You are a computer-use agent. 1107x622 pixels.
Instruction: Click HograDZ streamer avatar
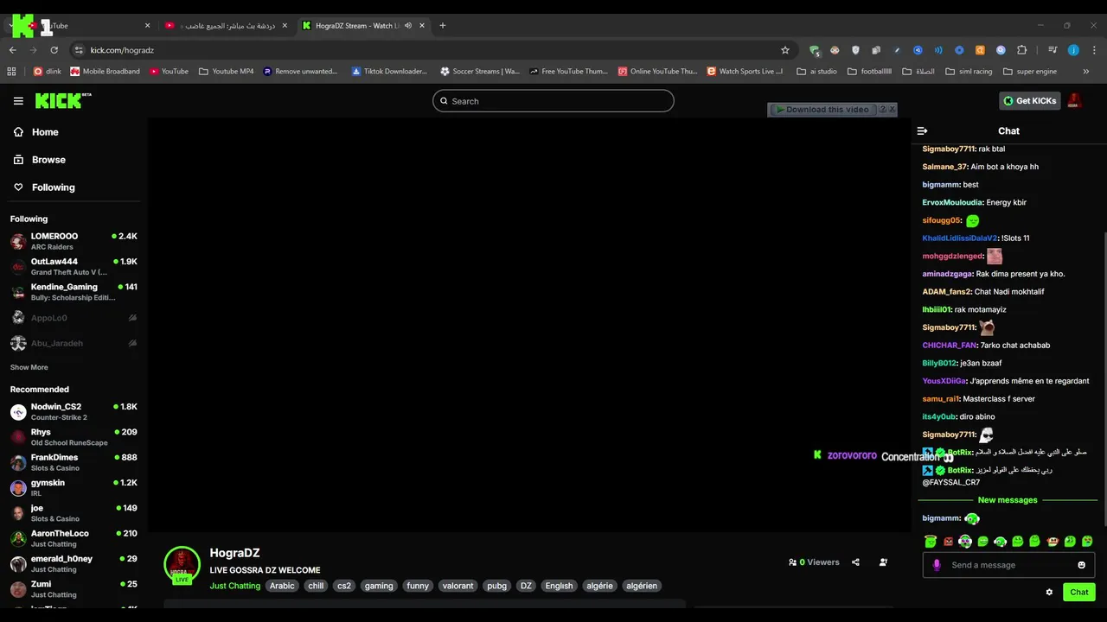(182, 564)
